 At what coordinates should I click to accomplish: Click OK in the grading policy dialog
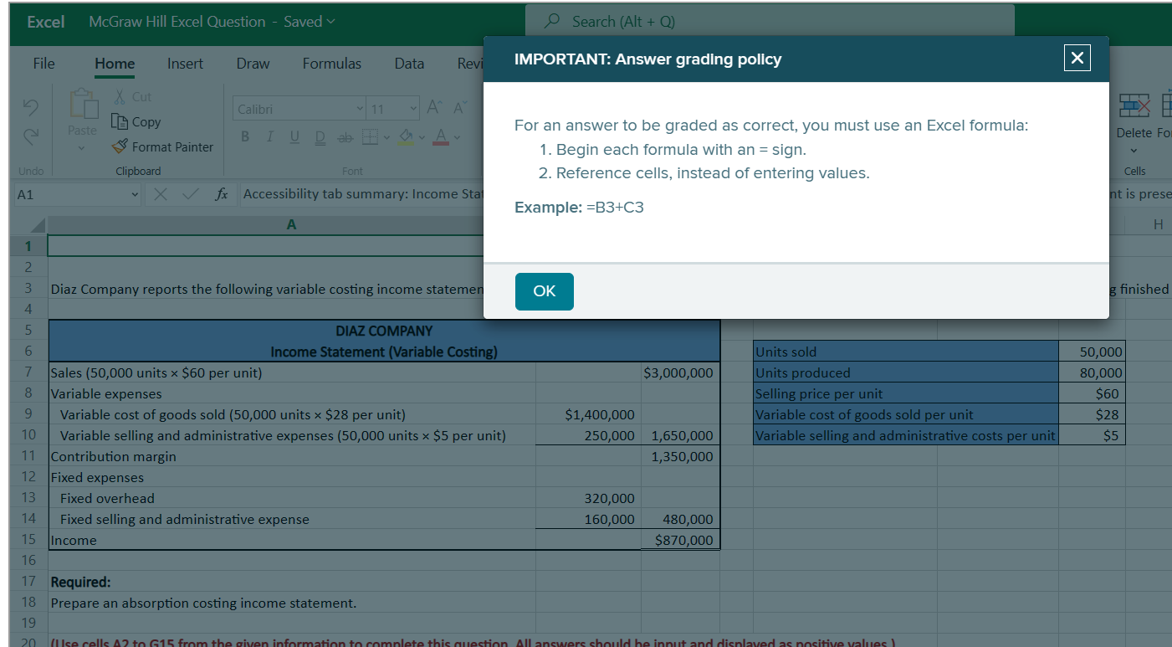tap(544, 291)
